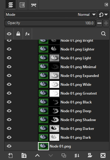Select the Shadow layer's mask thumbnail
The height and width of the screenshot is (160, 110).
tap(54, 120)
